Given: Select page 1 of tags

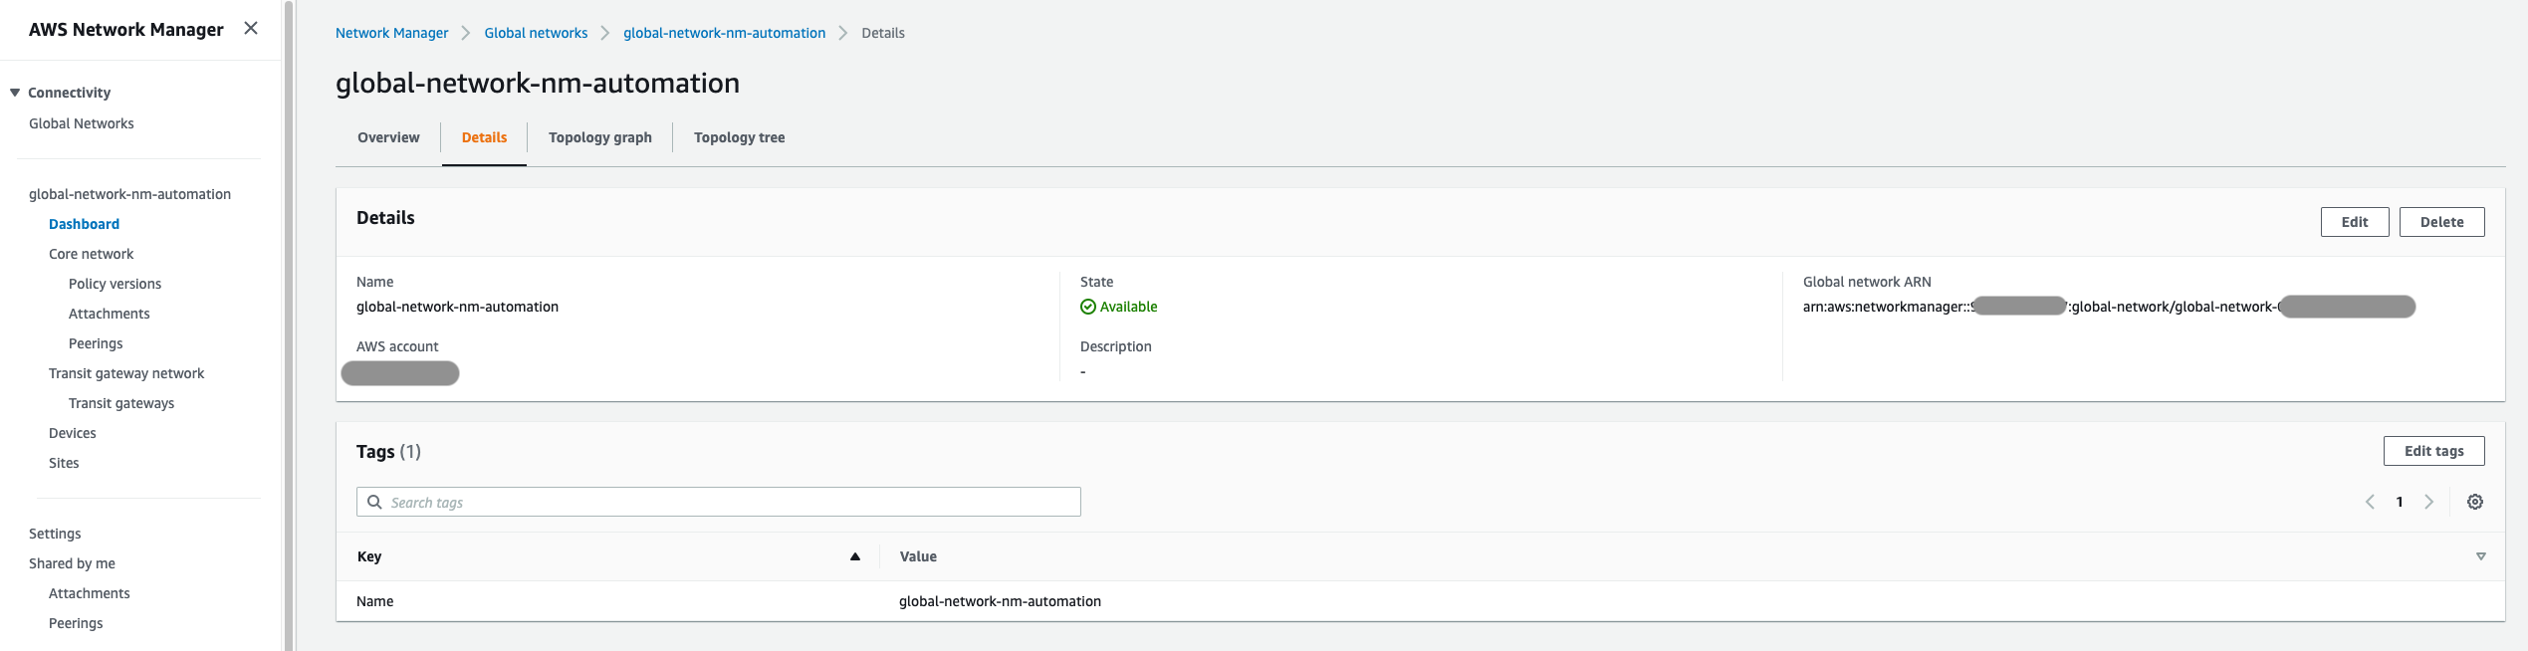Looking at the screenshot, I should coord(2400,502).
